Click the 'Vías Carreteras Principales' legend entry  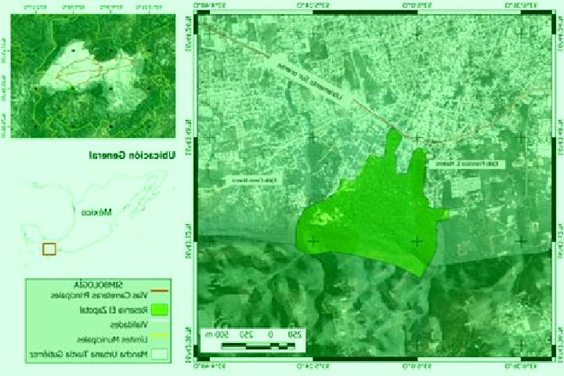coord(99,295)
